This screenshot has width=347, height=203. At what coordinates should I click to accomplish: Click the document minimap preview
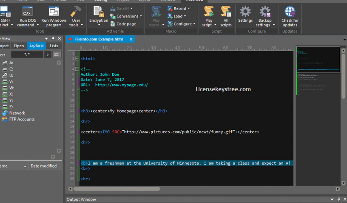coord(318,60)
